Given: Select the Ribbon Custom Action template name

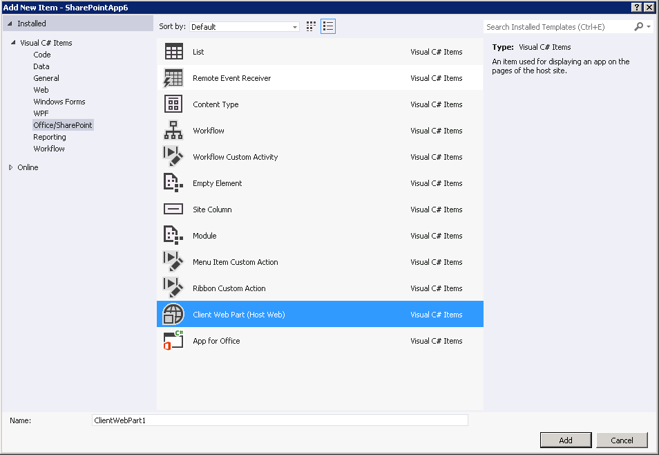Looking at the screenshot, I should pyautogui.click(x=229, y=288).
